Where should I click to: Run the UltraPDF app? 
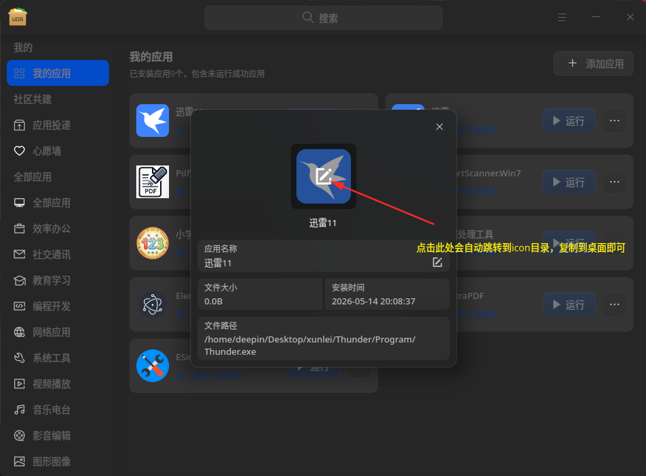point(569,304)
